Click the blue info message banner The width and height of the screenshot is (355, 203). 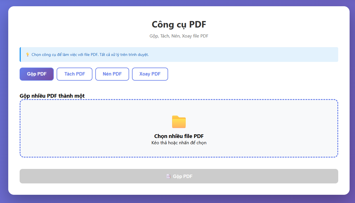[179, 54]
